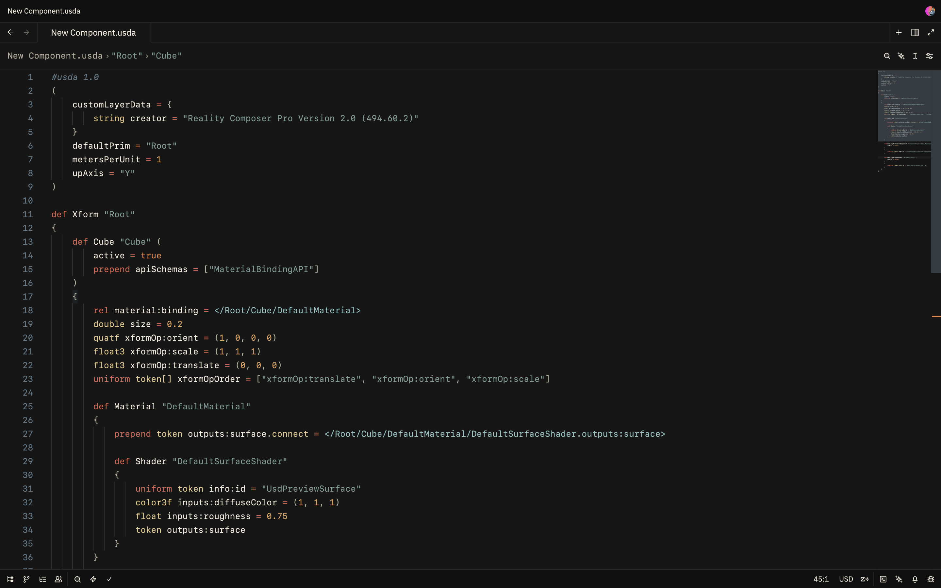Open editor controls sliders menu
The image size is (941, 588).
[929, 56]
